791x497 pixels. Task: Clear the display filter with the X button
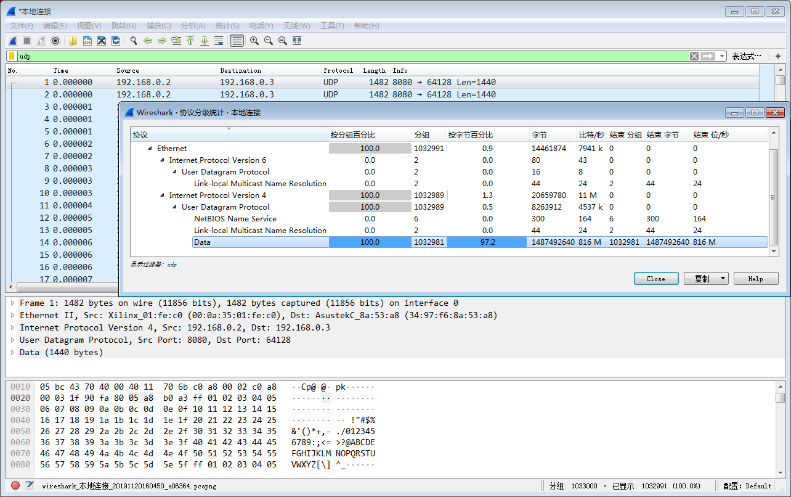[x=694, y=56]
